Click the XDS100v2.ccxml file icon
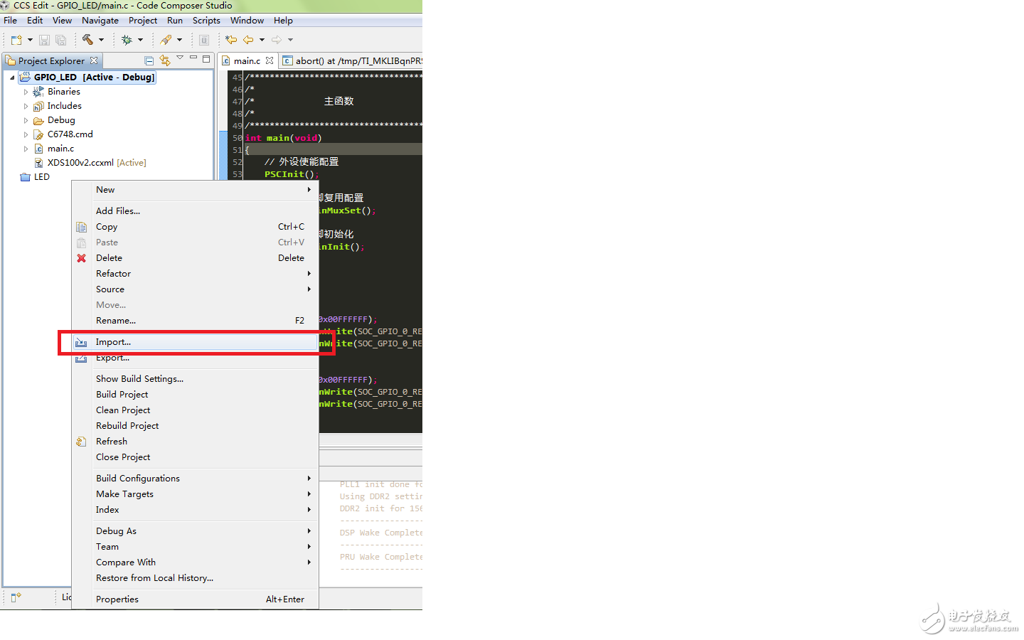This screenshot has width=1024, height=640. [39, 163]
